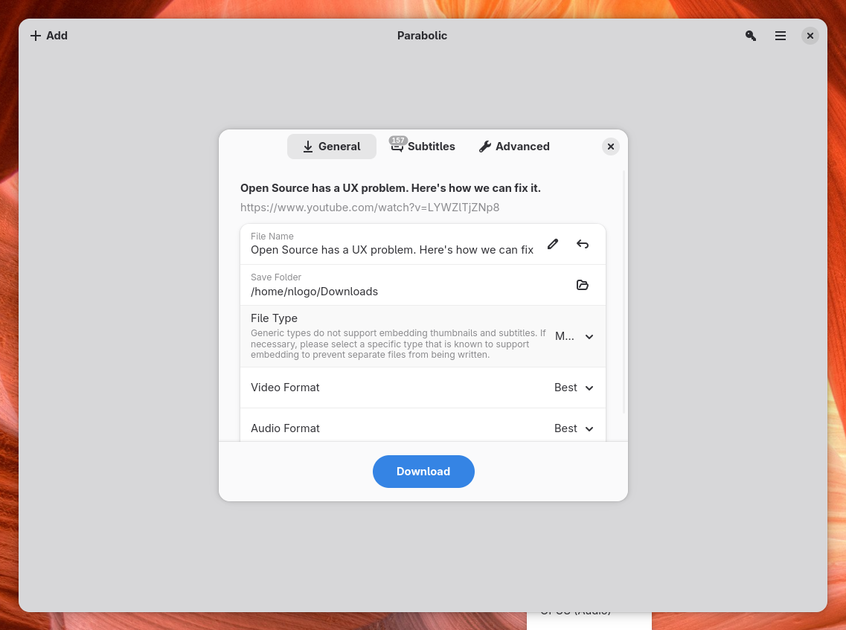
Task: Revert the file name with undo arrow icon
Action: (x=582, y=244)
